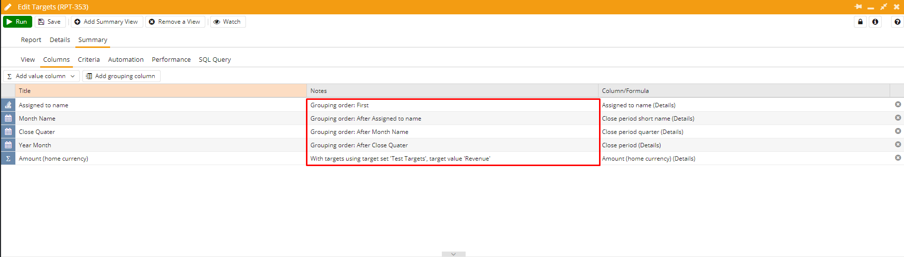The width and height of the screenshot is (904, 257).
Task: Click Add grouping column
Action: click(121, 76)
